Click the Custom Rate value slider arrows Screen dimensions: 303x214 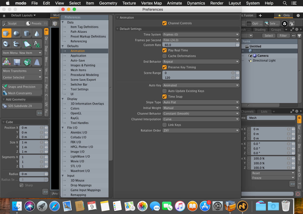point(237,45)
